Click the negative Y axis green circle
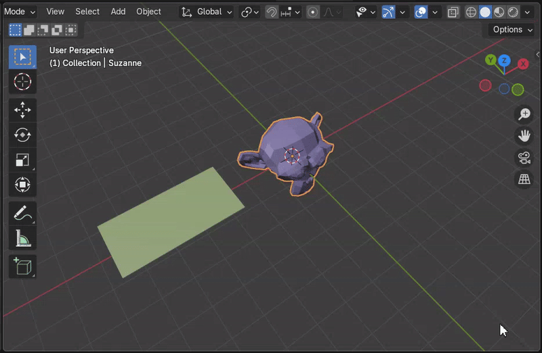 tap(518, 90)
